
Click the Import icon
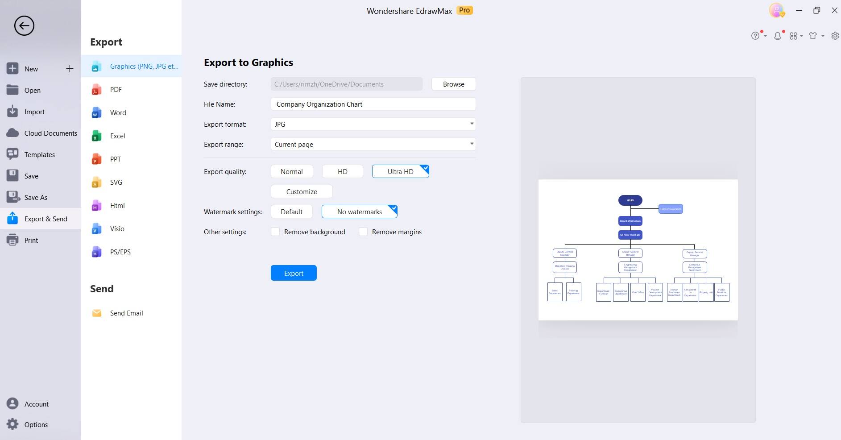coord(12,111)
